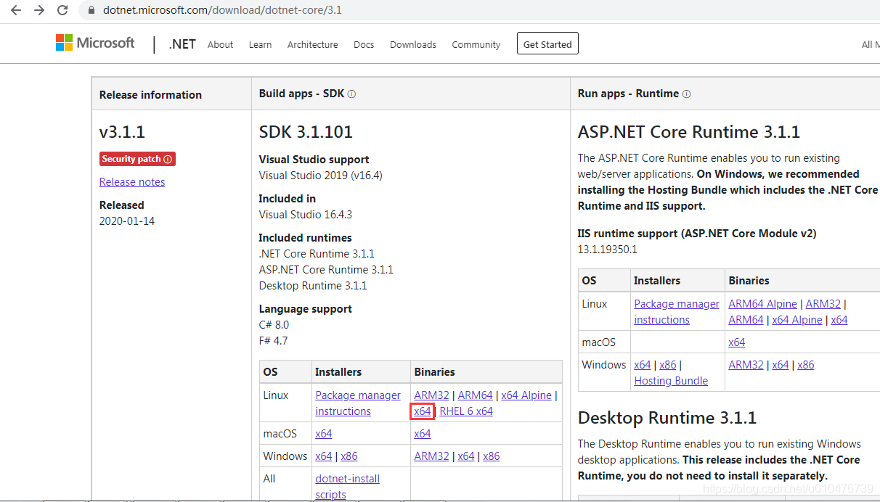Open the dotnet-install scripts link

[x=347, y=487]
